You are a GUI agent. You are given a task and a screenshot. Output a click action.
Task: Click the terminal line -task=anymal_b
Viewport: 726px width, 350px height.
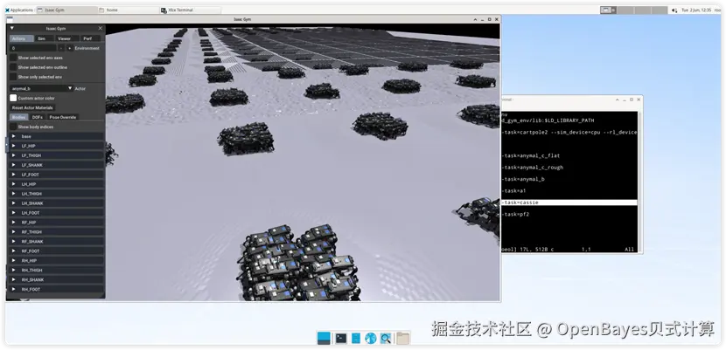(x=523, y=179)
